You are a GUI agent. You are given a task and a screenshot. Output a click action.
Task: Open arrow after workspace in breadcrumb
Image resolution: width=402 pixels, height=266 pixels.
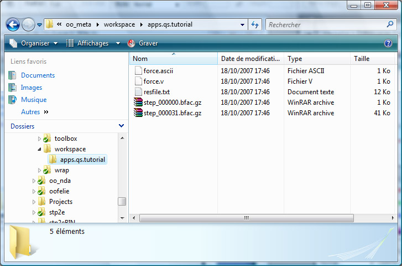click(142, 25)
